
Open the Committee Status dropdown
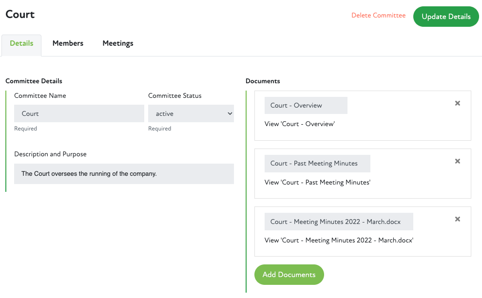(191, 113)
